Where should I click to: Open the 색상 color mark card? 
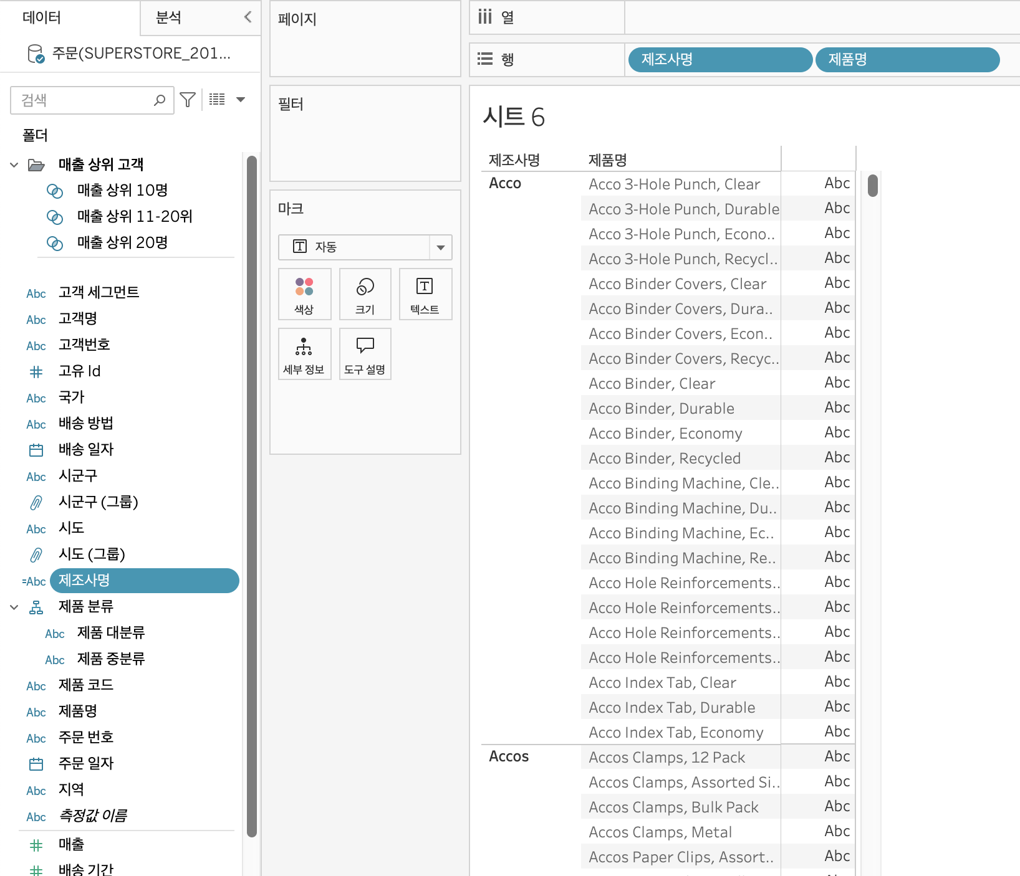click(x=304, y=294)
